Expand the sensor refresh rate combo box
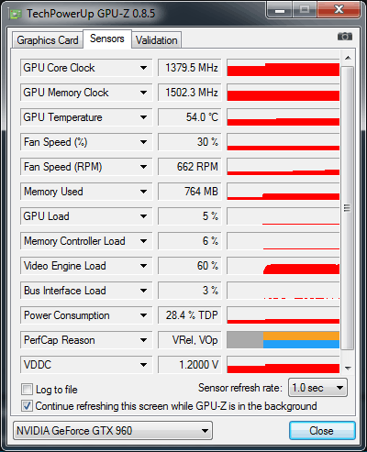367x452 pixels. (317, 388)
